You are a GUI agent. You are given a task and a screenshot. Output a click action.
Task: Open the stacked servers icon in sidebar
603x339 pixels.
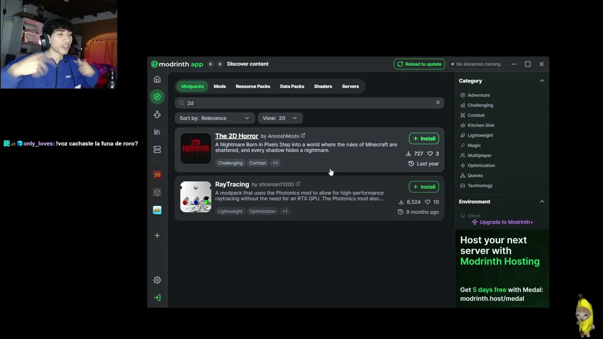[157, 150]
